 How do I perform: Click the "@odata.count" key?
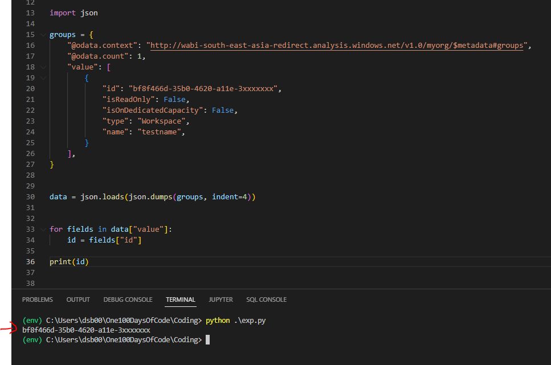pos(97,56)
